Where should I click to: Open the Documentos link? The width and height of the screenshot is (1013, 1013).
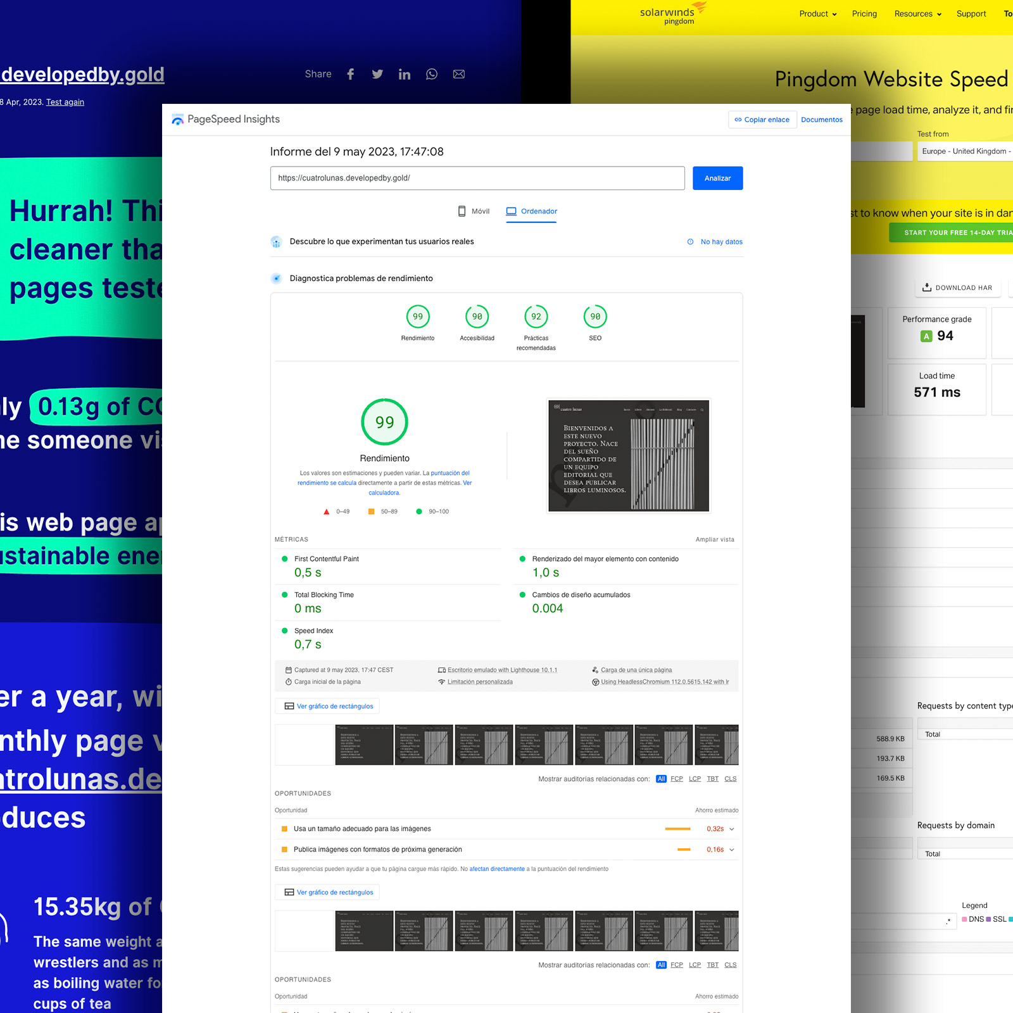pyautogui.click(x=822, y=120)
